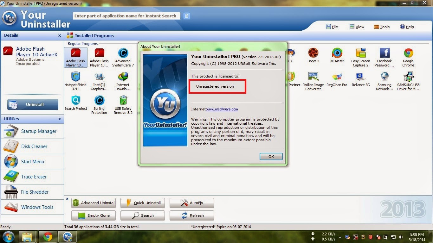Open the Start Menu utility
Screen dimensions: 433x243
click(x=32, y=162)
